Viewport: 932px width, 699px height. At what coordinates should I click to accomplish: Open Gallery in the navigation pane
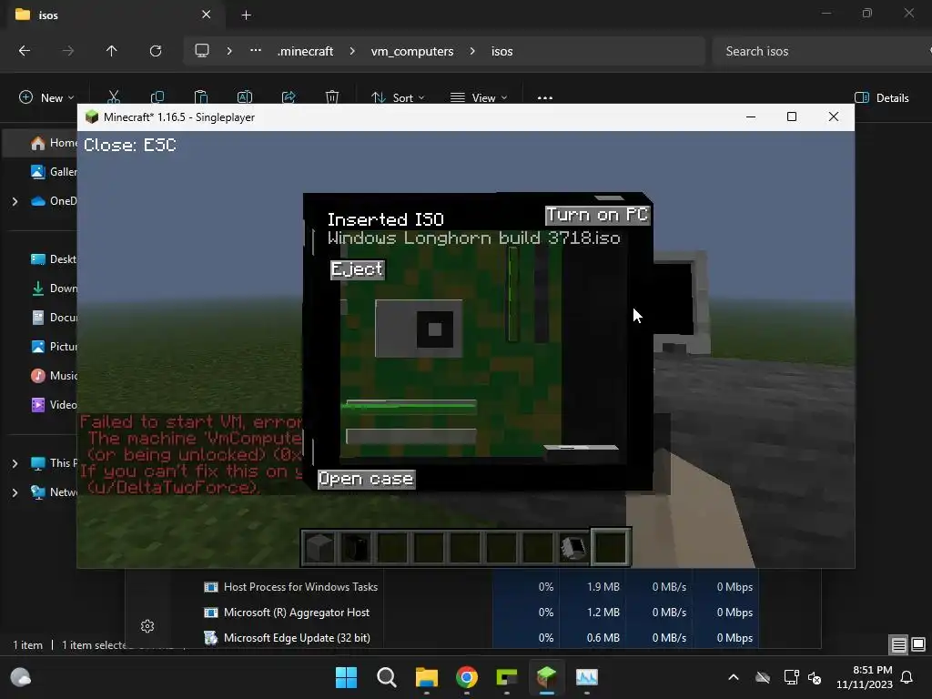pyautogui.click(x=54, y=172)
